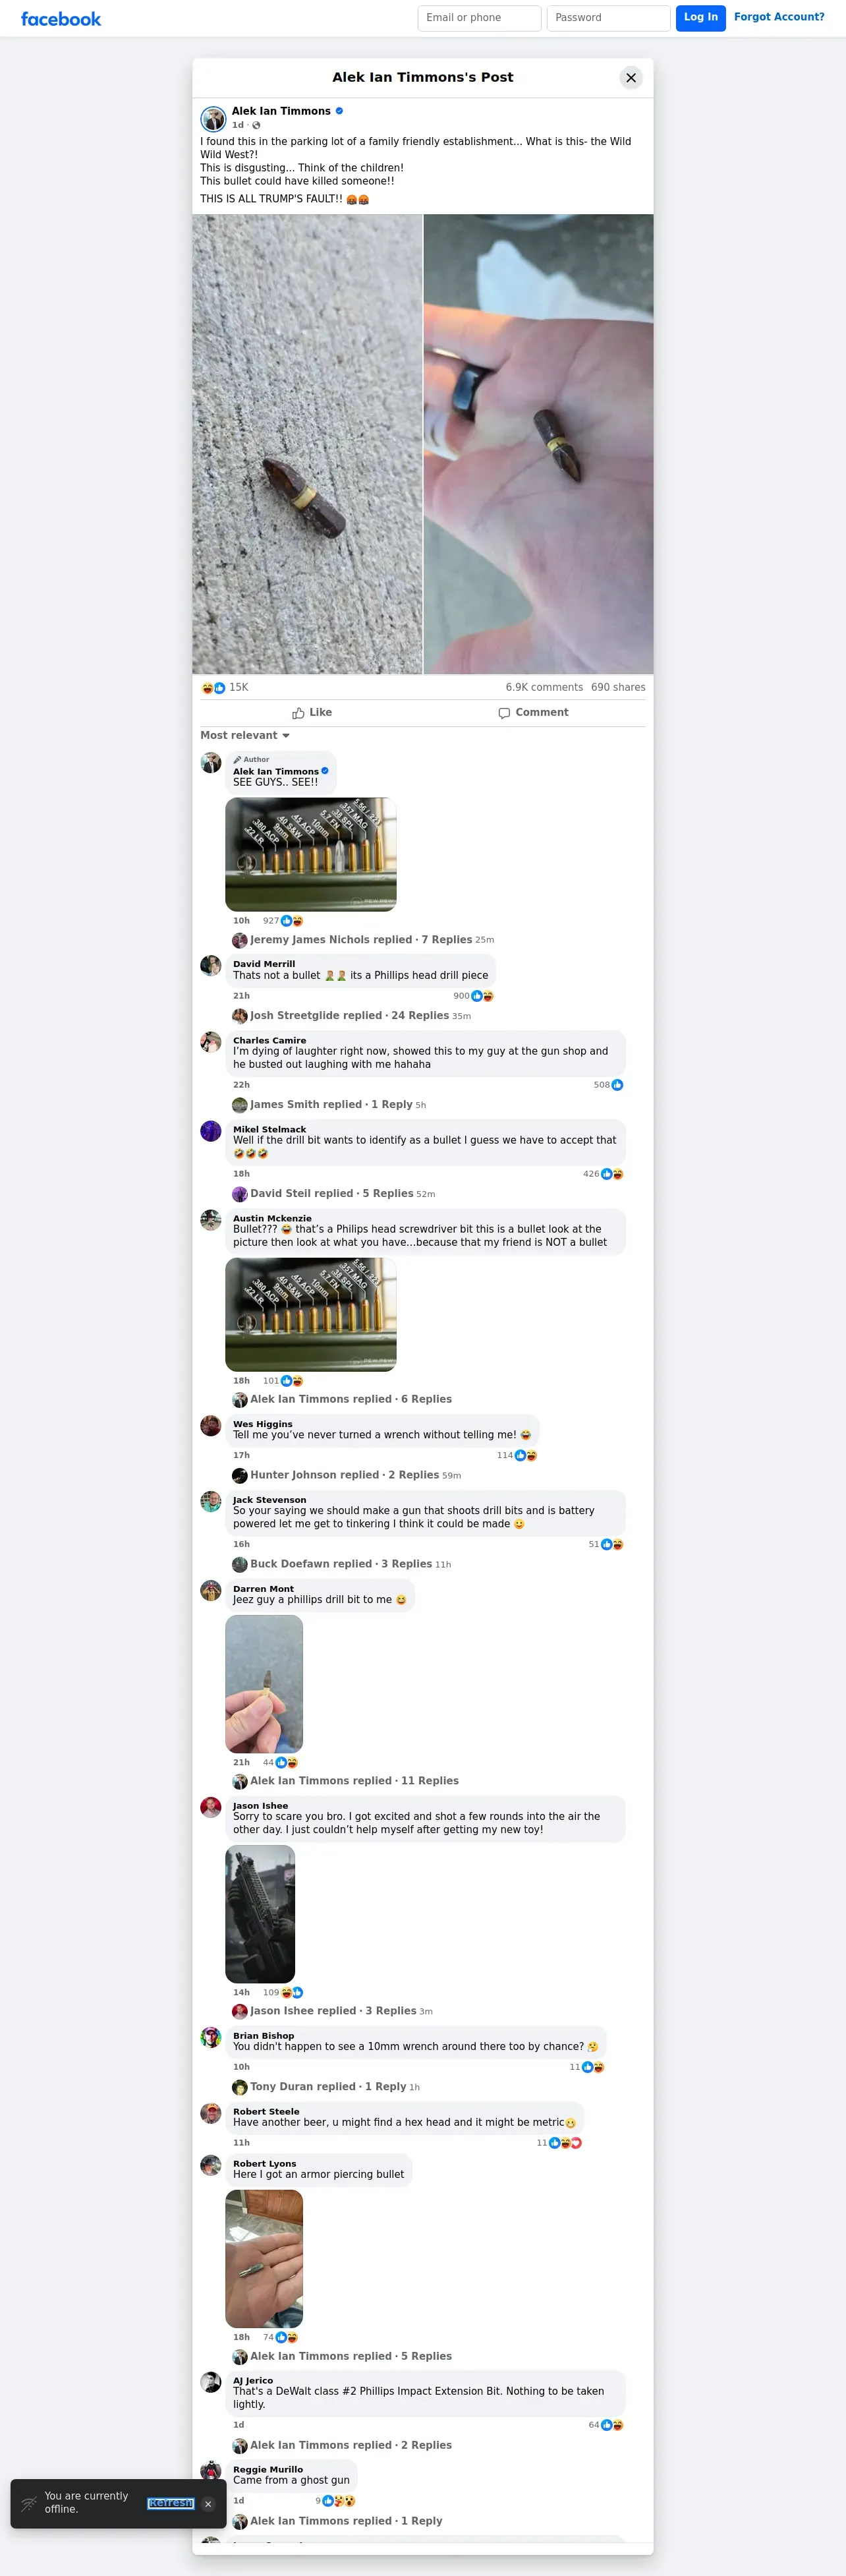
Task: Open the ammo caliber image in author's comment
Action: pos(311,855)
